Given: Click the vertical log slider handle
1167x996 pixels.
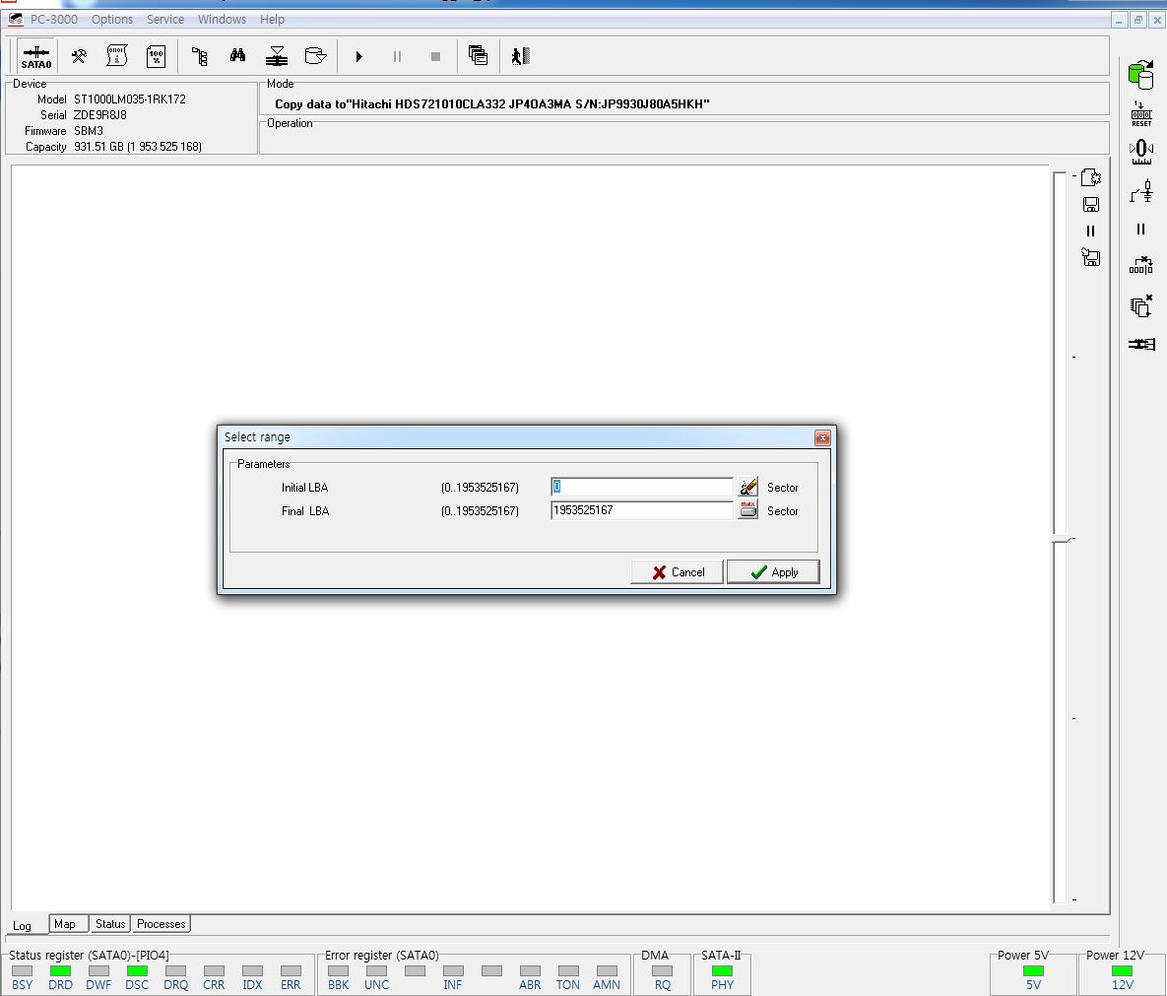Looking at the screenshot, I should point(1062,538).
